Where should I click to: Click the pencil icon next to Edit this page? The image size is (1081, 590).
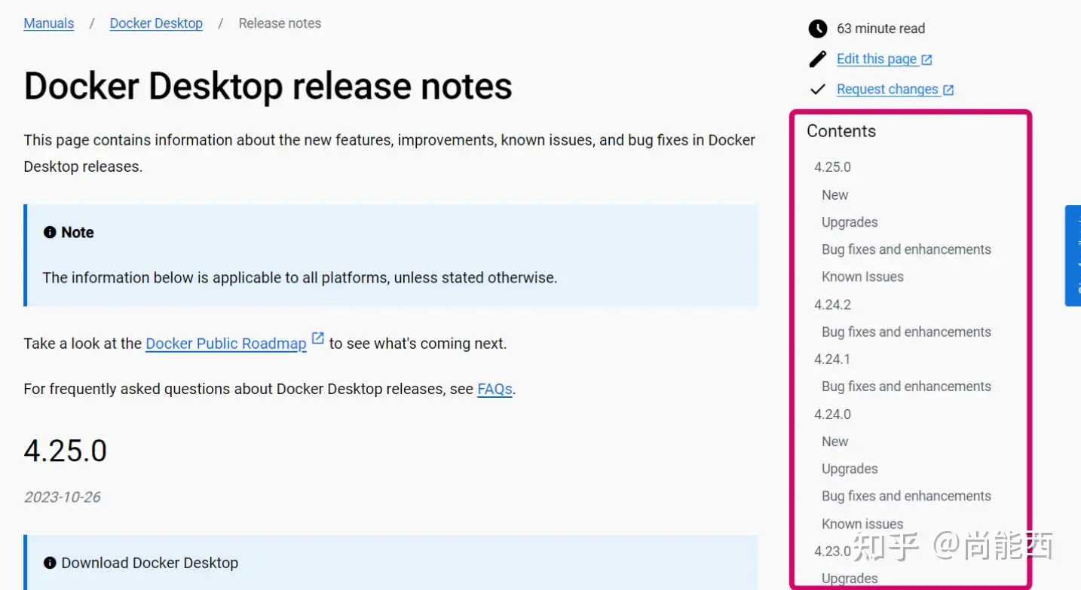818,59
